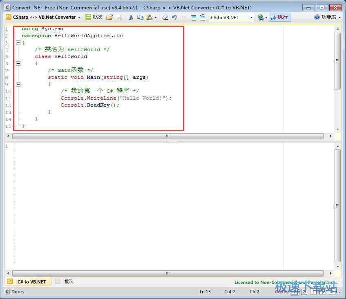Click the 批次 batch toolbar button
Screen dimensions: 346x299
[x=94, y=17]
